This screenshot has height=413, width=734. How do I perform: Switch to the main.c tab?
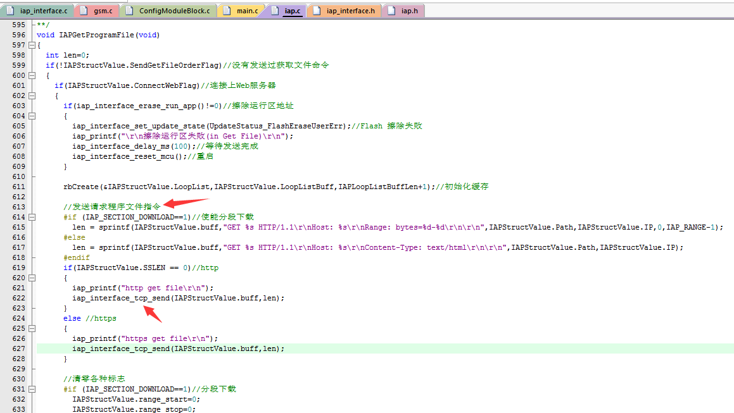pyautogui.click(x=241, y=10)
